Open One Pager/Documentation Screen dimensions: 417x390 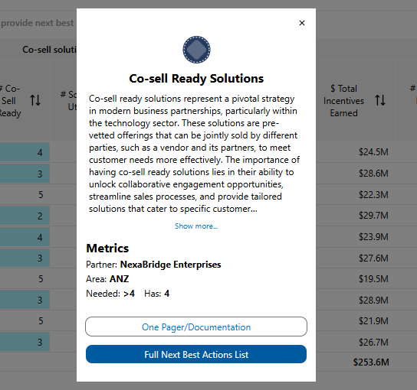tap(196, 327)
